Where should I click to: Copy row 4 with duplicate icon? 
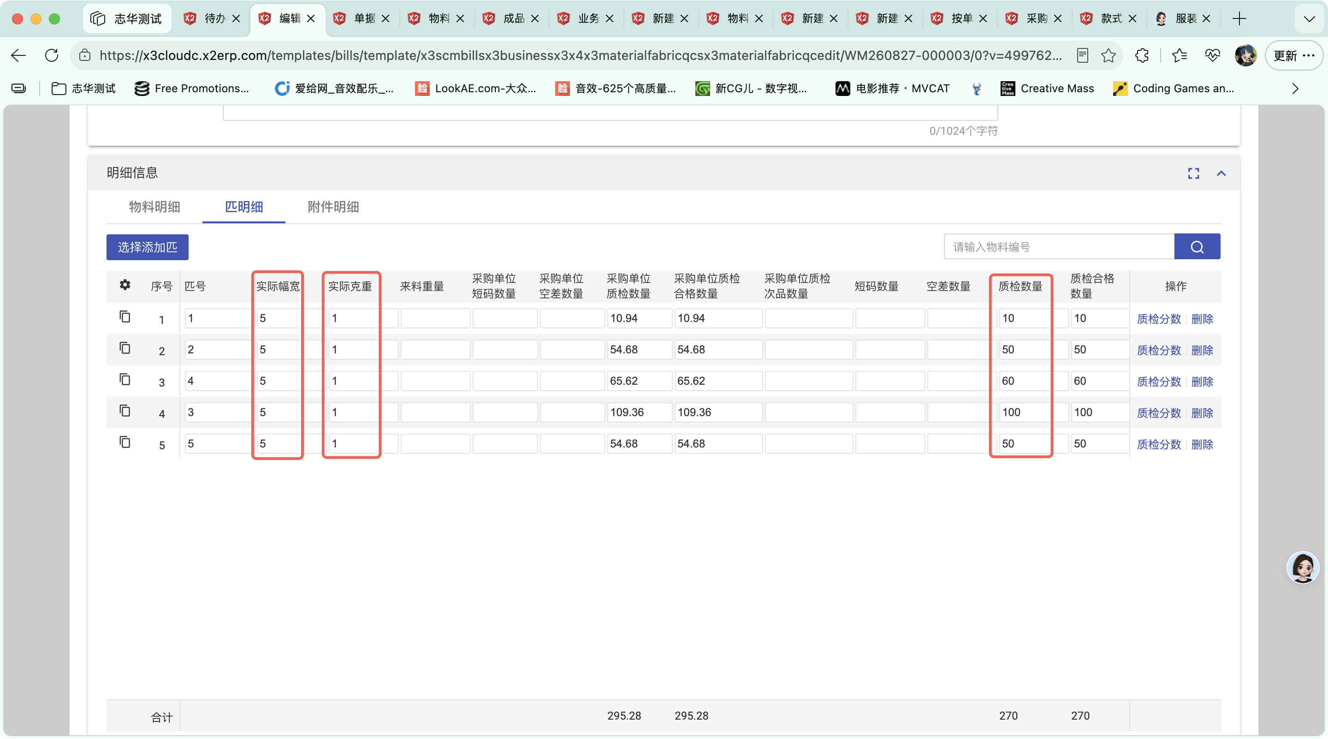tap(125, 411)
